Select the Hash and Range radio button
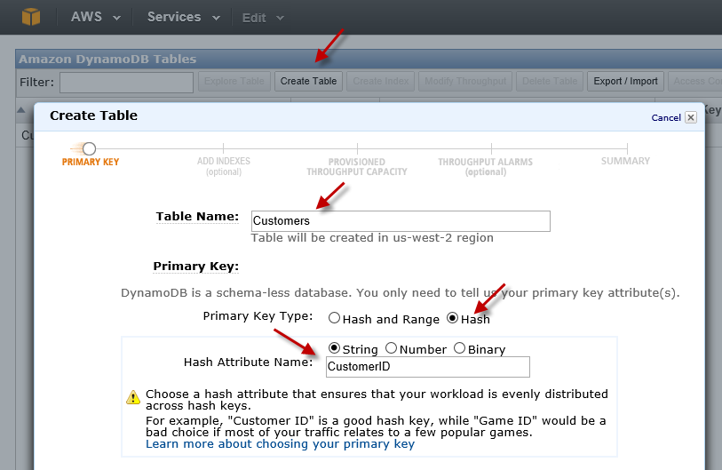 (334, 318)
